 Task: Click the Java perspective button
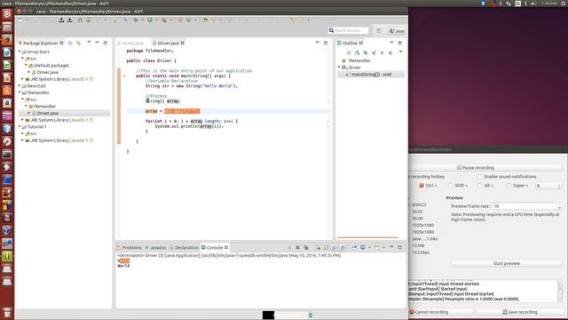pos(397,31)
